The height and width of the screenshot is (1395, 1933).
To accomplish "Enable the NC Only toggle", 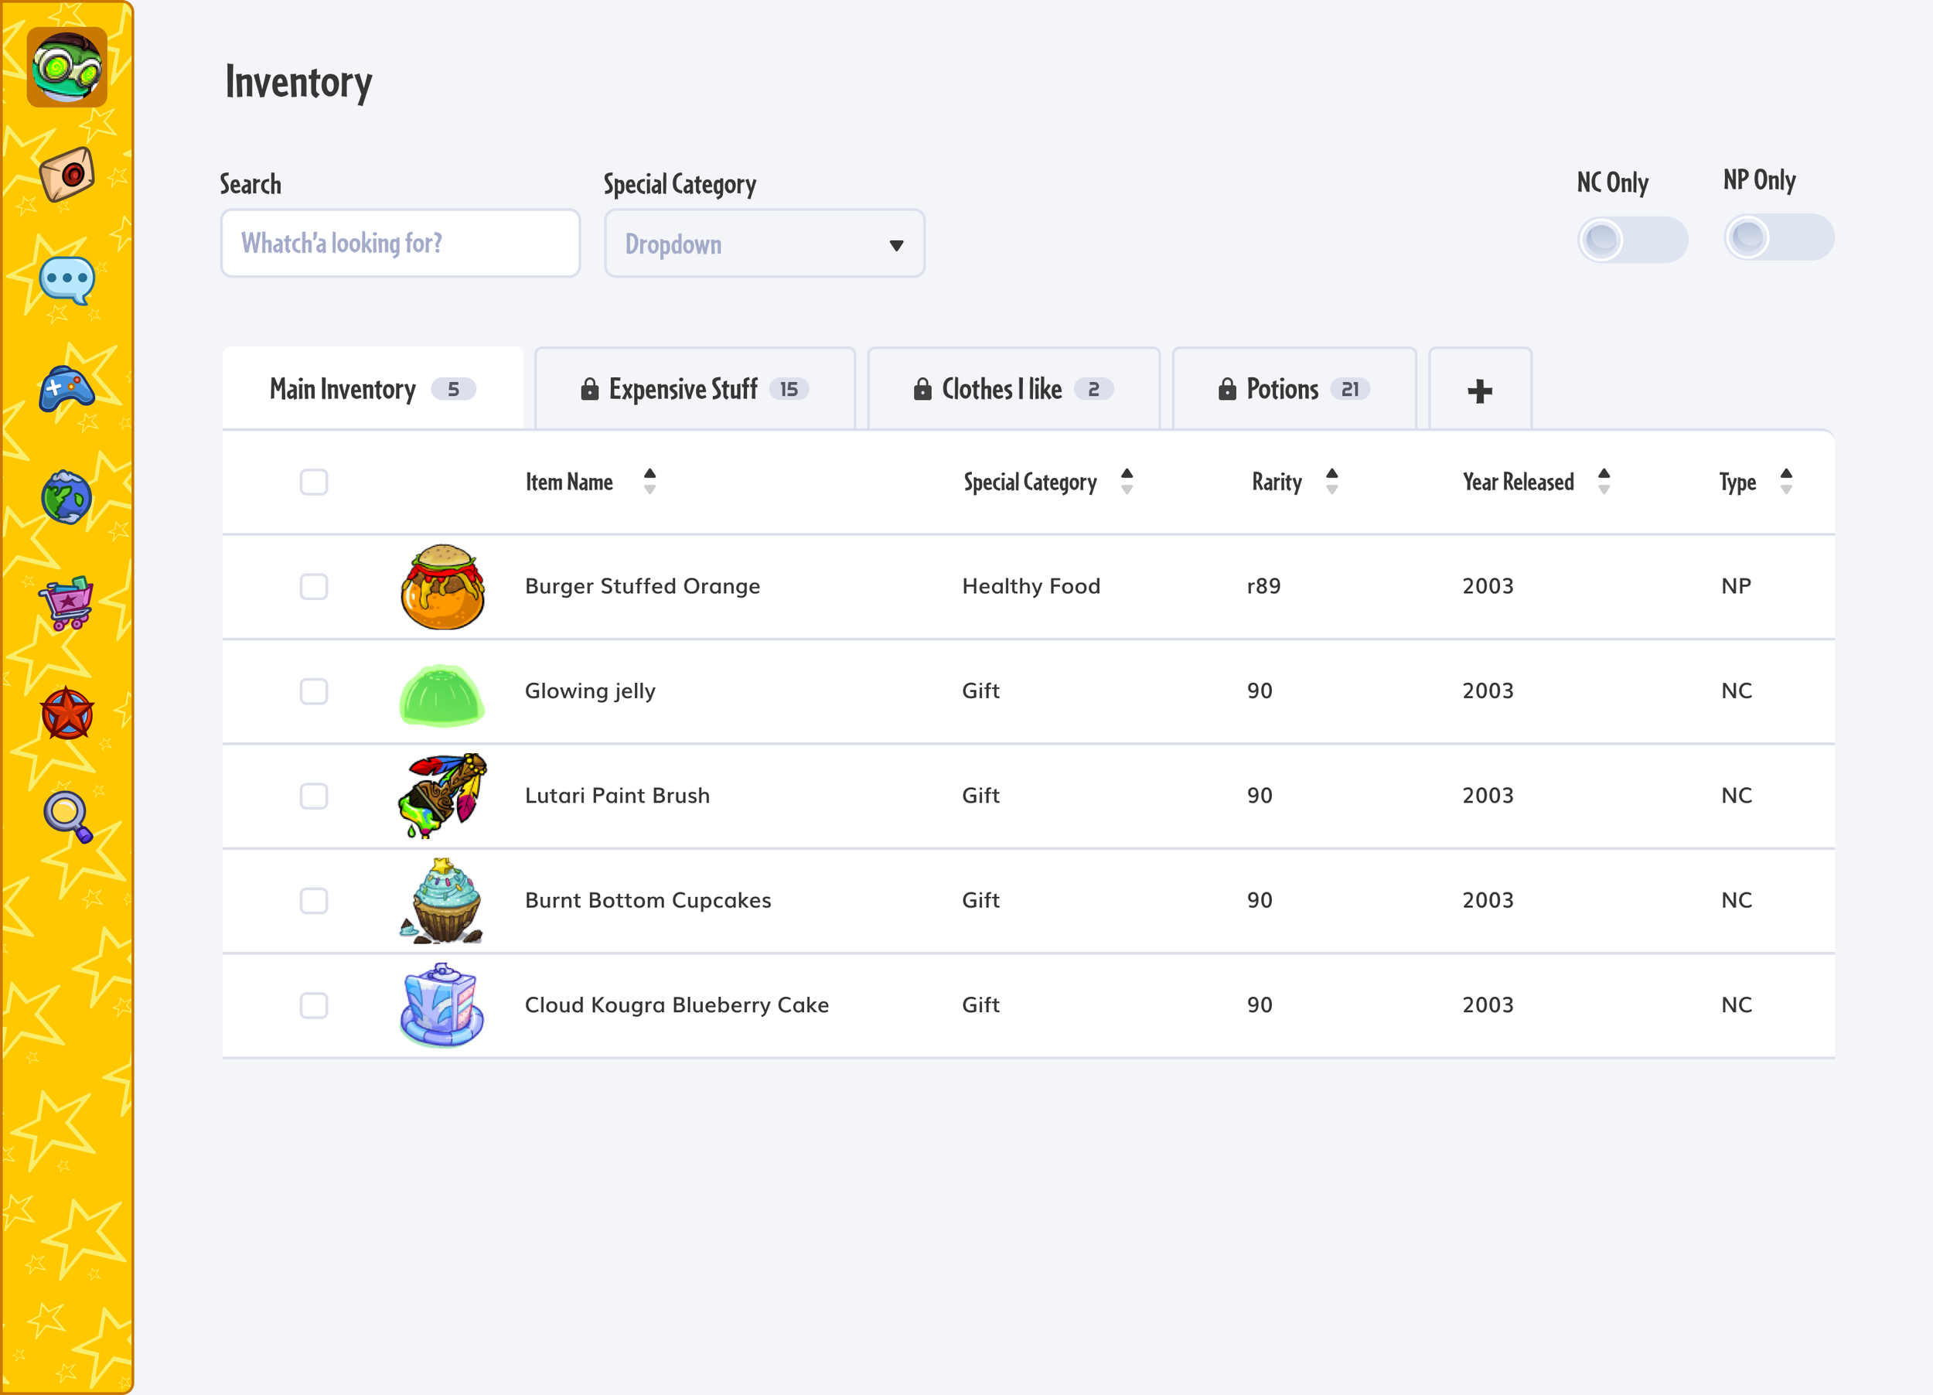I will (1631, 240).
